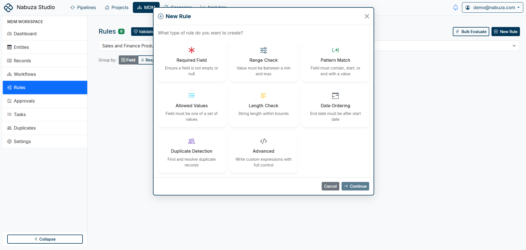
Task: Select the Required Field rule asterisk icon
Action: [x=191, y=50]
